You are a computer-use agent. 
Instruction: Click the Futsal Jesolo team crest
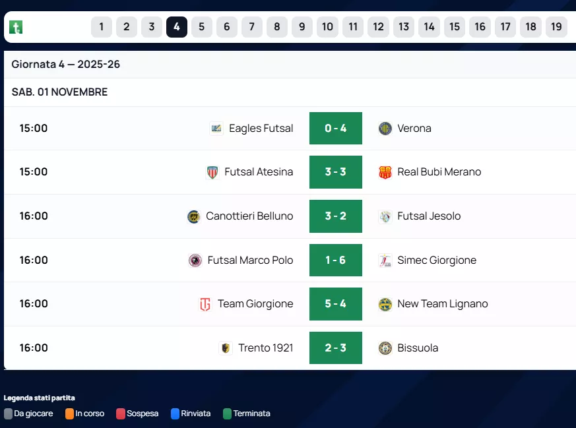pyautogui.click(x=385, y=216)
